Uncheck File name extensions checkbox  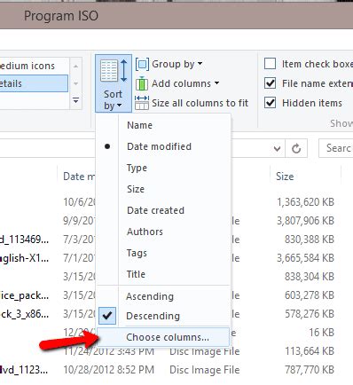pyautogui.click(x=270, y=83)
